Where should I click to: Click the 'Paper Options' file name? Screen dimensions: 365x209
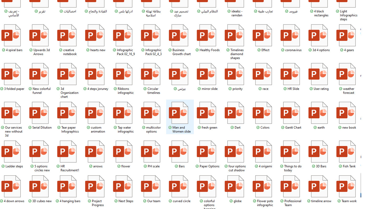[x=209, y=166]
